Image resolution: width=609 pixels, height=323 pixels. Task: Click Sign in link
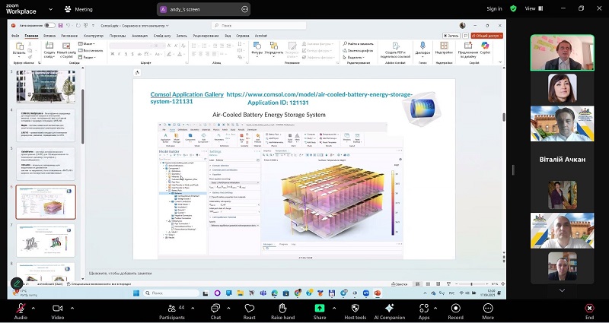(x=494, y=8)
